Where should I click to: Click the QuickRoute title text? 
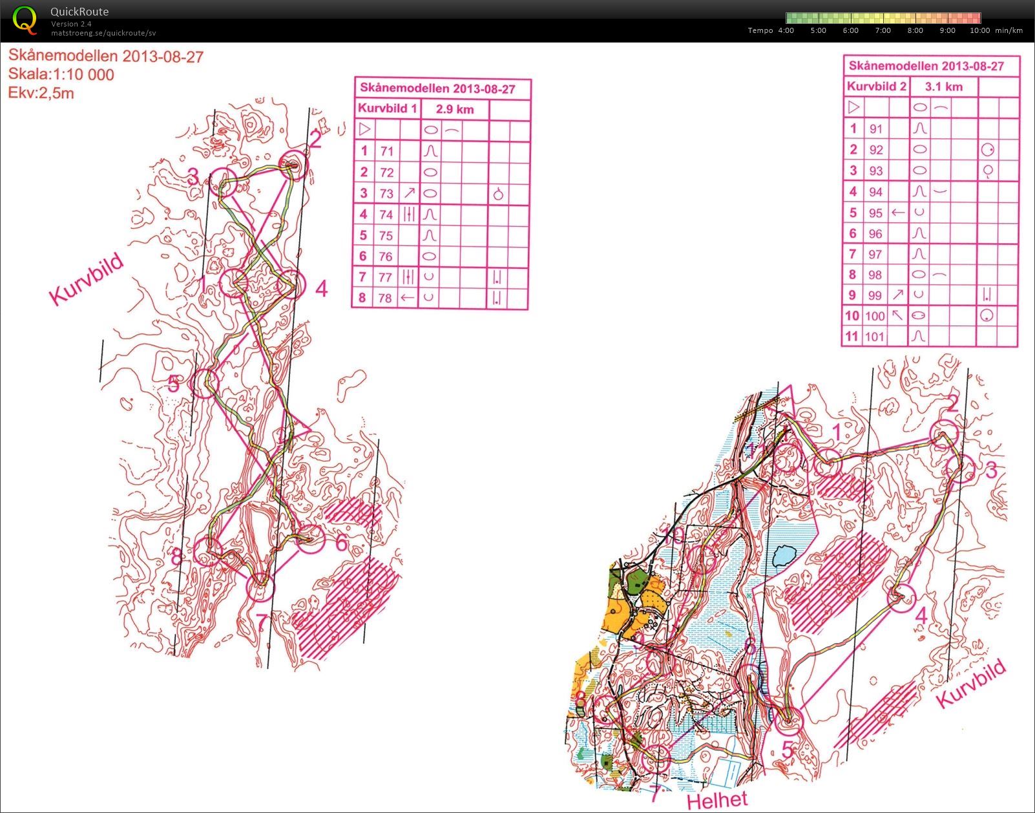(x=79, y=12)
